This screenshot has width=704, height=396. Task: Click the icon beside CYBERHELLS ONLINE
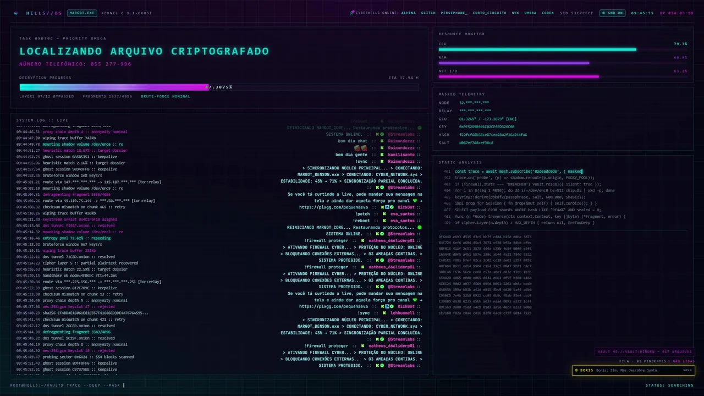[x=352, y=13]
